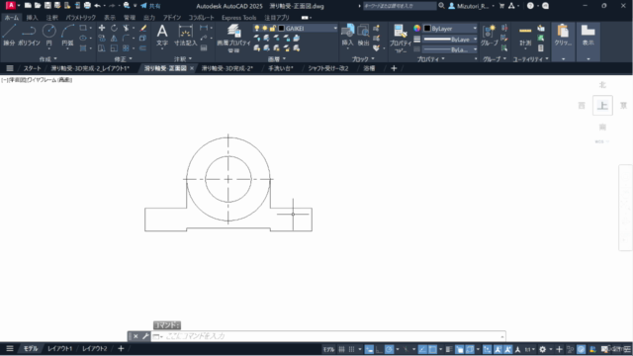Toggle 2D object snap in status bar

pos(432,349)
